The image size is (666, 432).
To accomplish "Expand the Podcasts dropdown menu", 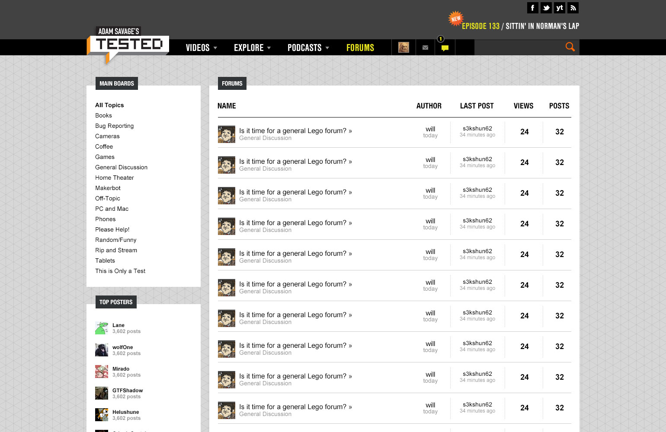I will (x=308, y=48).
